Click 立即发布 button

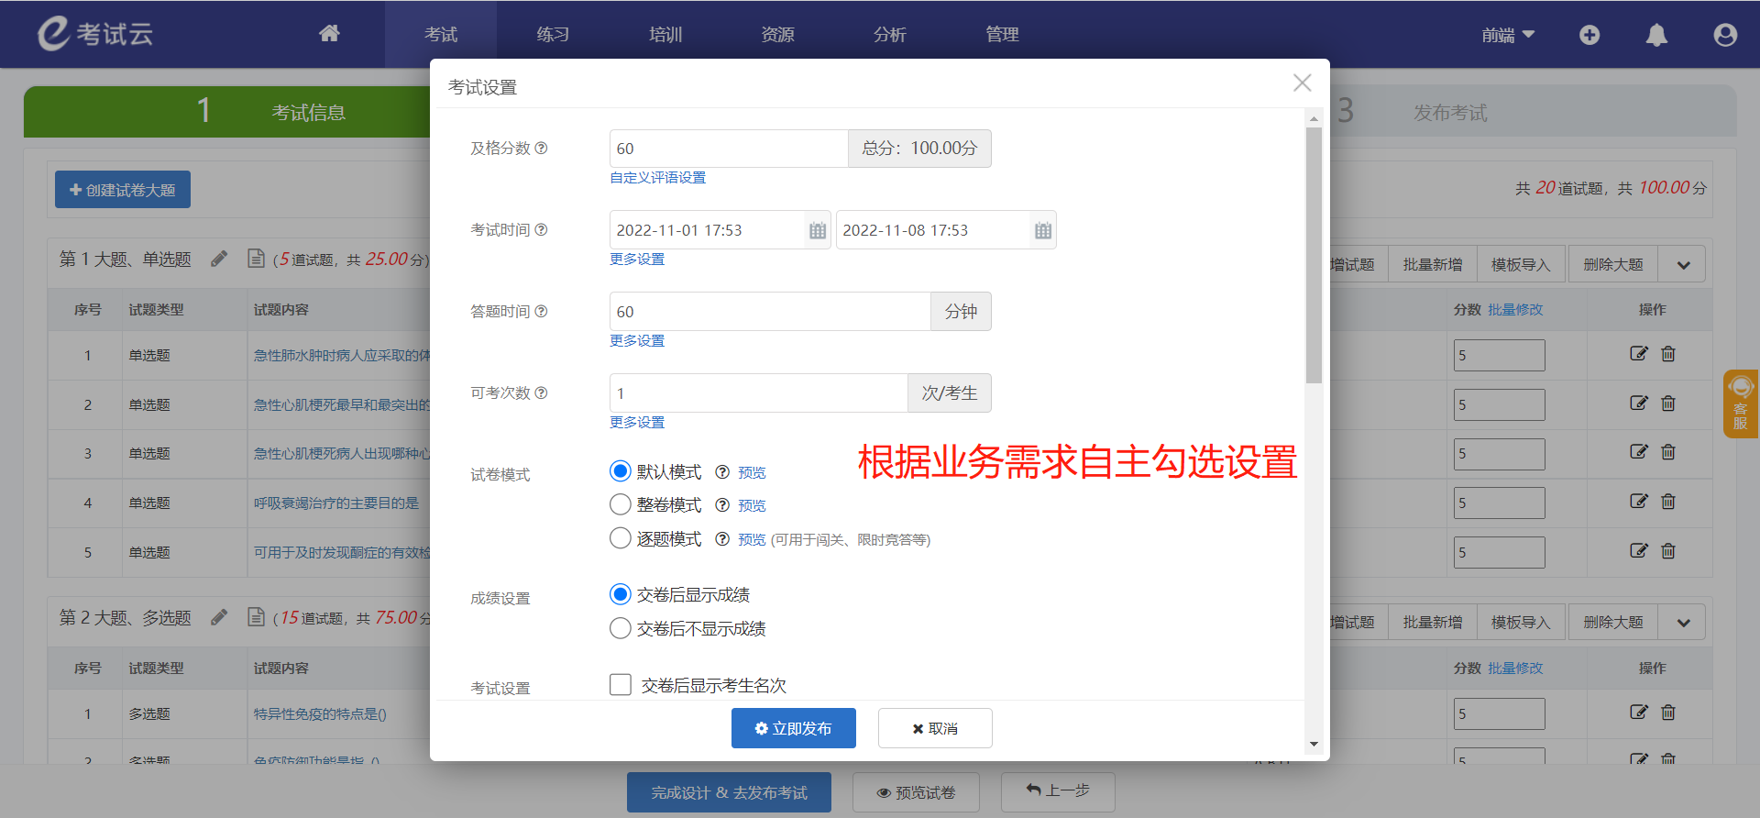coord(794,728)
